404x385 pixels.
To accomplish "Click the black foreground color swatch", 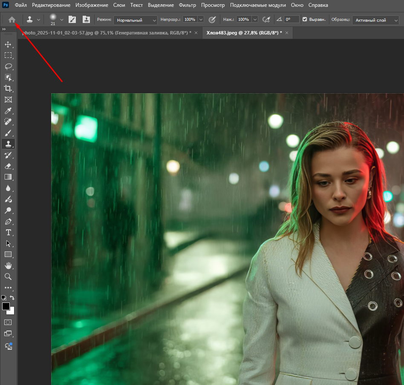I will point(6,306).
